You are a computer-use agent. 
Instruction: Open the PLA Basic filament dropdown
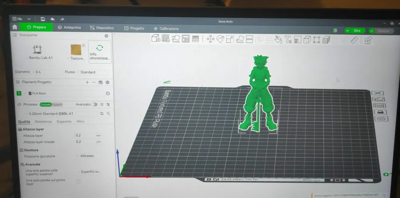(64, 93)
